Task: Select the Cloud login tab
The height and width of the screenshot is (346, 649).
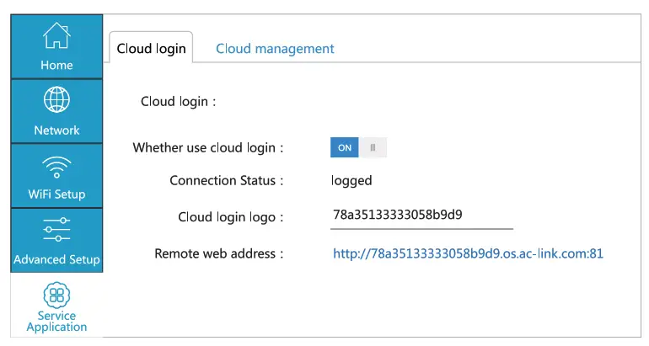Action: [x=151, y=49]
